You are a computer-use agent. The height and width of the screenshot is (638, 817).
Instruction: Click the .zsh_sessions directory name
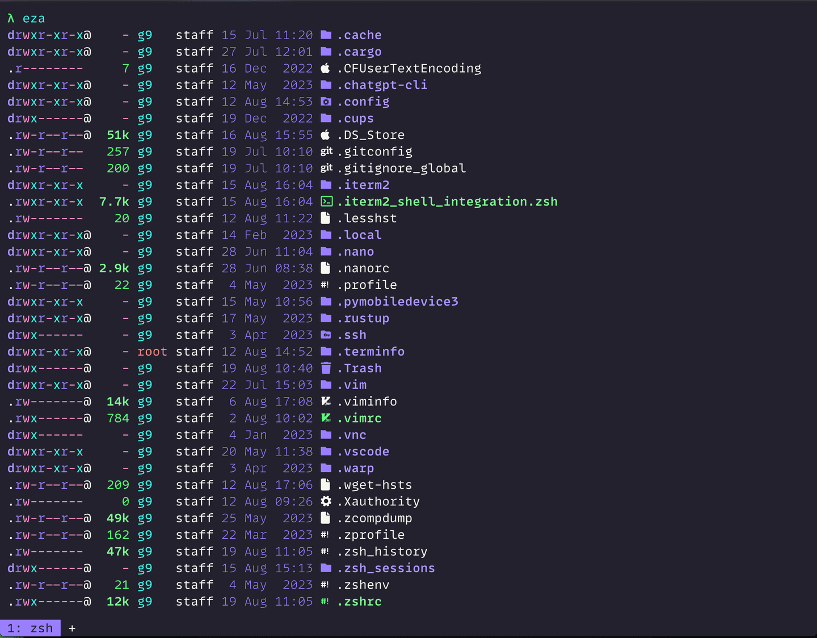pyautogui.click(x=386, y=568)
